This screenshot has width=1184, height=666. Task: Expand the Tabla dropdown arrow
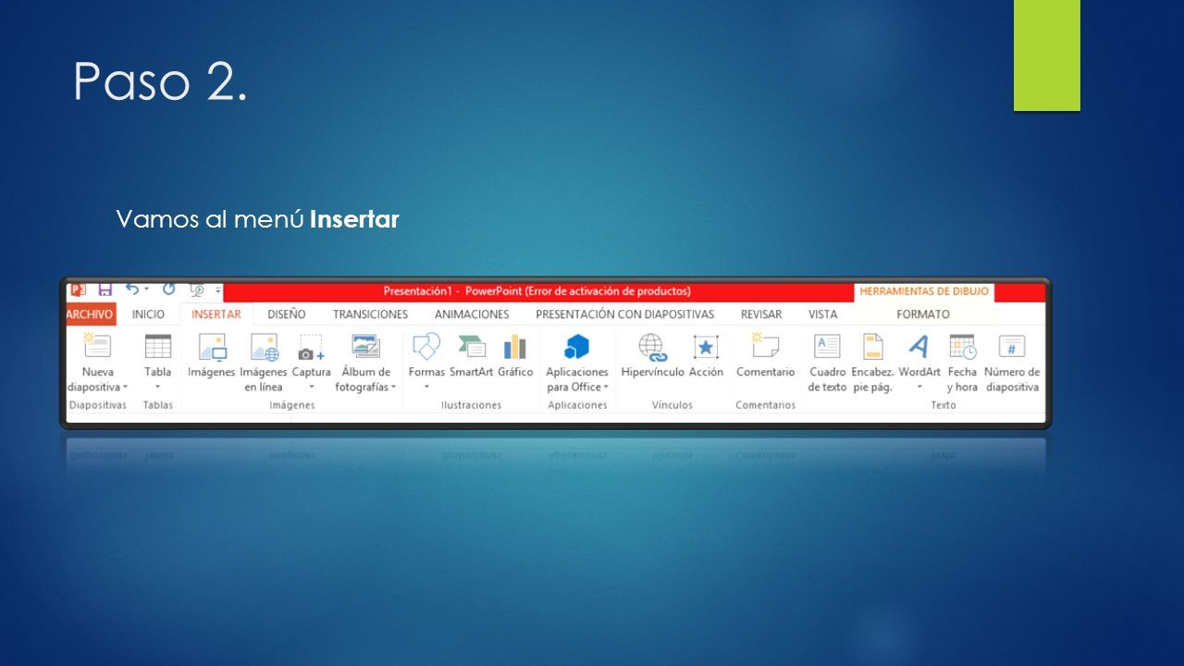[158, 388]
